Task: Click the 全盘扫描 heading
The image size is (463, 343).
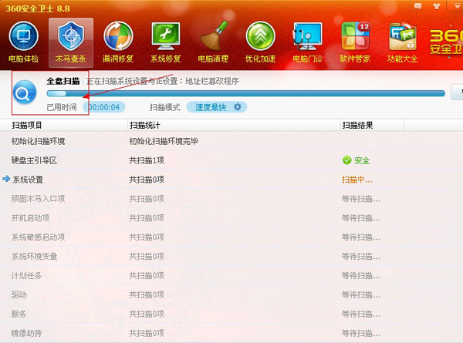Action: click(x=63, y=81)
